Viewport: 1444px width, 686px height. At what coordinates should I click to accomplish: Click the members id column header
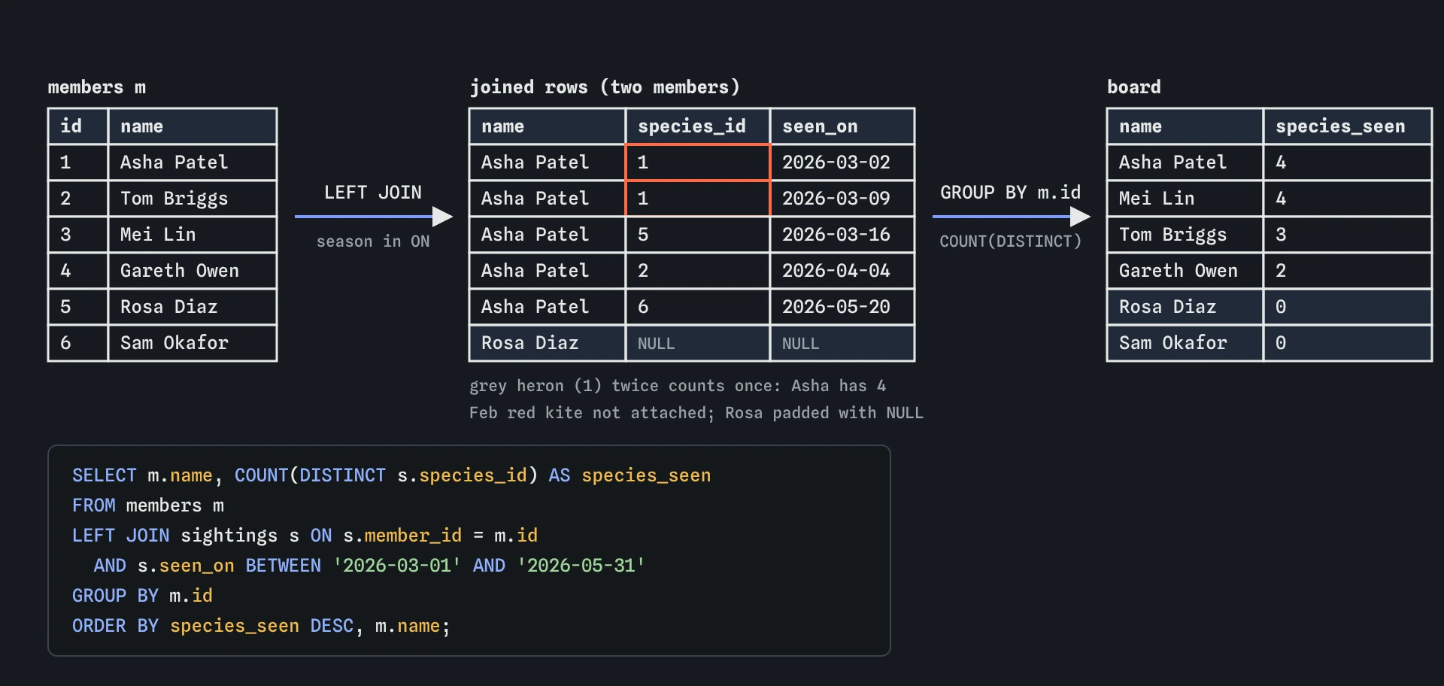point(78,126)
